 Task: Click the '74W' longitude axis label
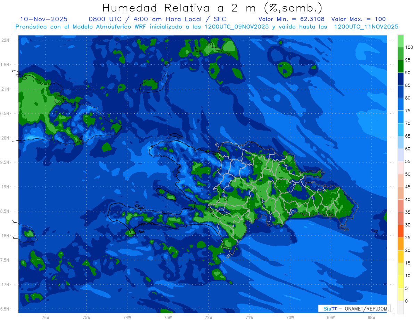127,317
